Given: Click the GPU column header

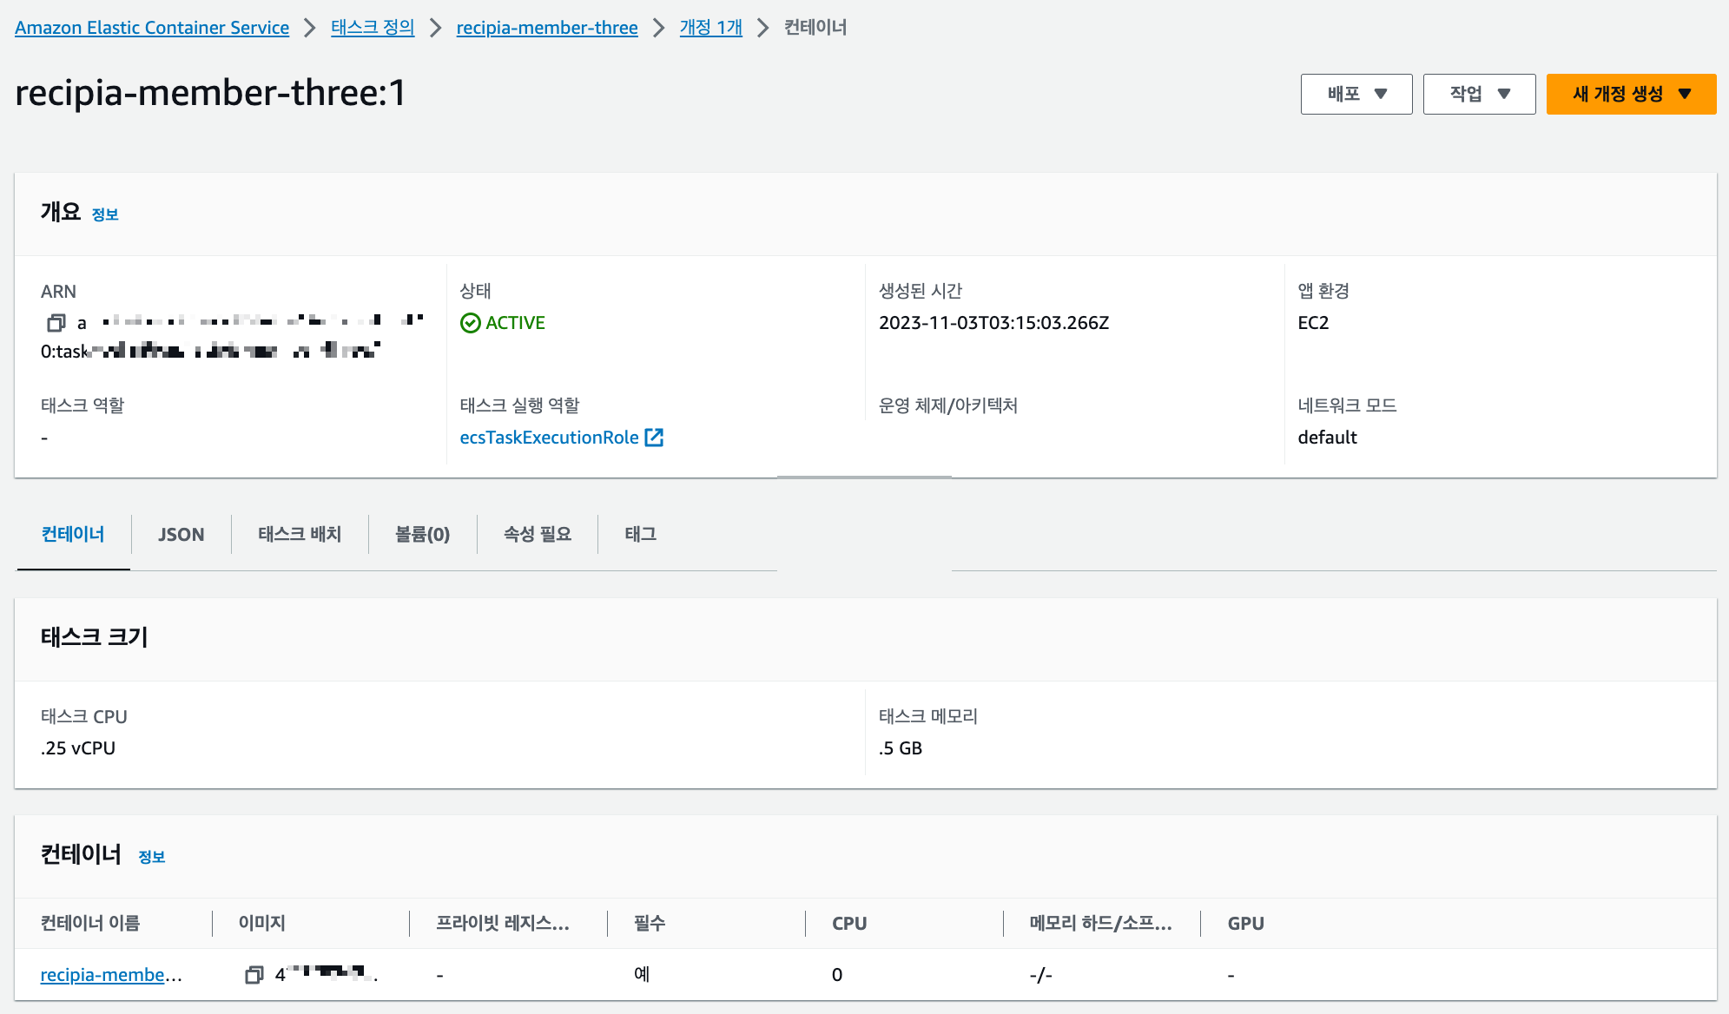Looking at the screenshot, I should pos(1246,924).
